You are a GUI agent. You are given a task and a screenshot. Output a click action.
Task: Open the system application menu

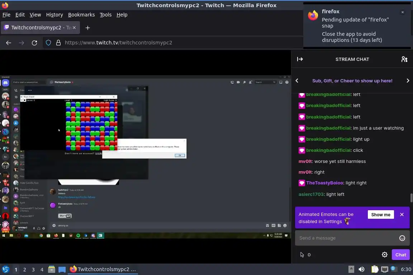[5, 270]
